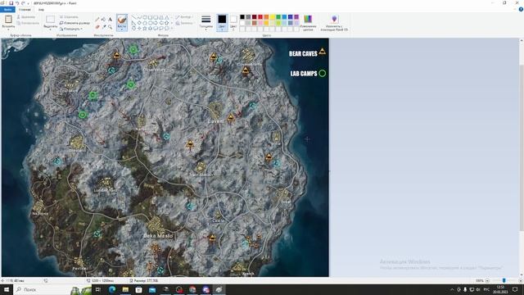Expand the Brushes dropdown arrow
Image resolution: width=524 pixels, height=295 pixels.
[x=122, y=29]
